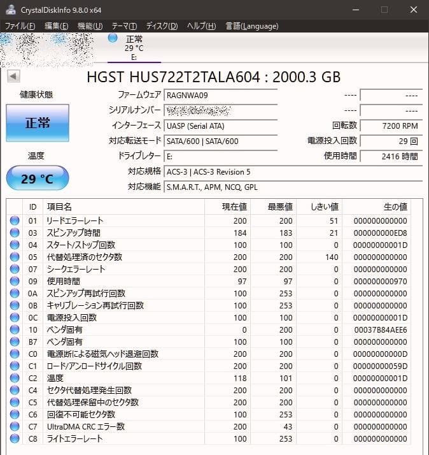Click the しきい値 column header
Viewport: 429px width, 455px height.
[319, 207]
